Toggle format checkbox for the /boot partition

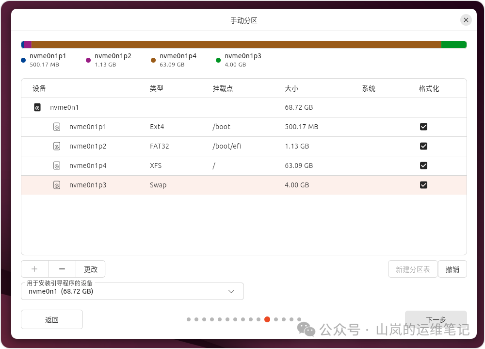423,127
